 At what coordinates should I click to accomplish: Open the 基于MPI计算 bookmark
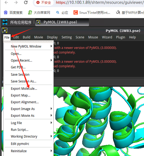click(130, 13)
